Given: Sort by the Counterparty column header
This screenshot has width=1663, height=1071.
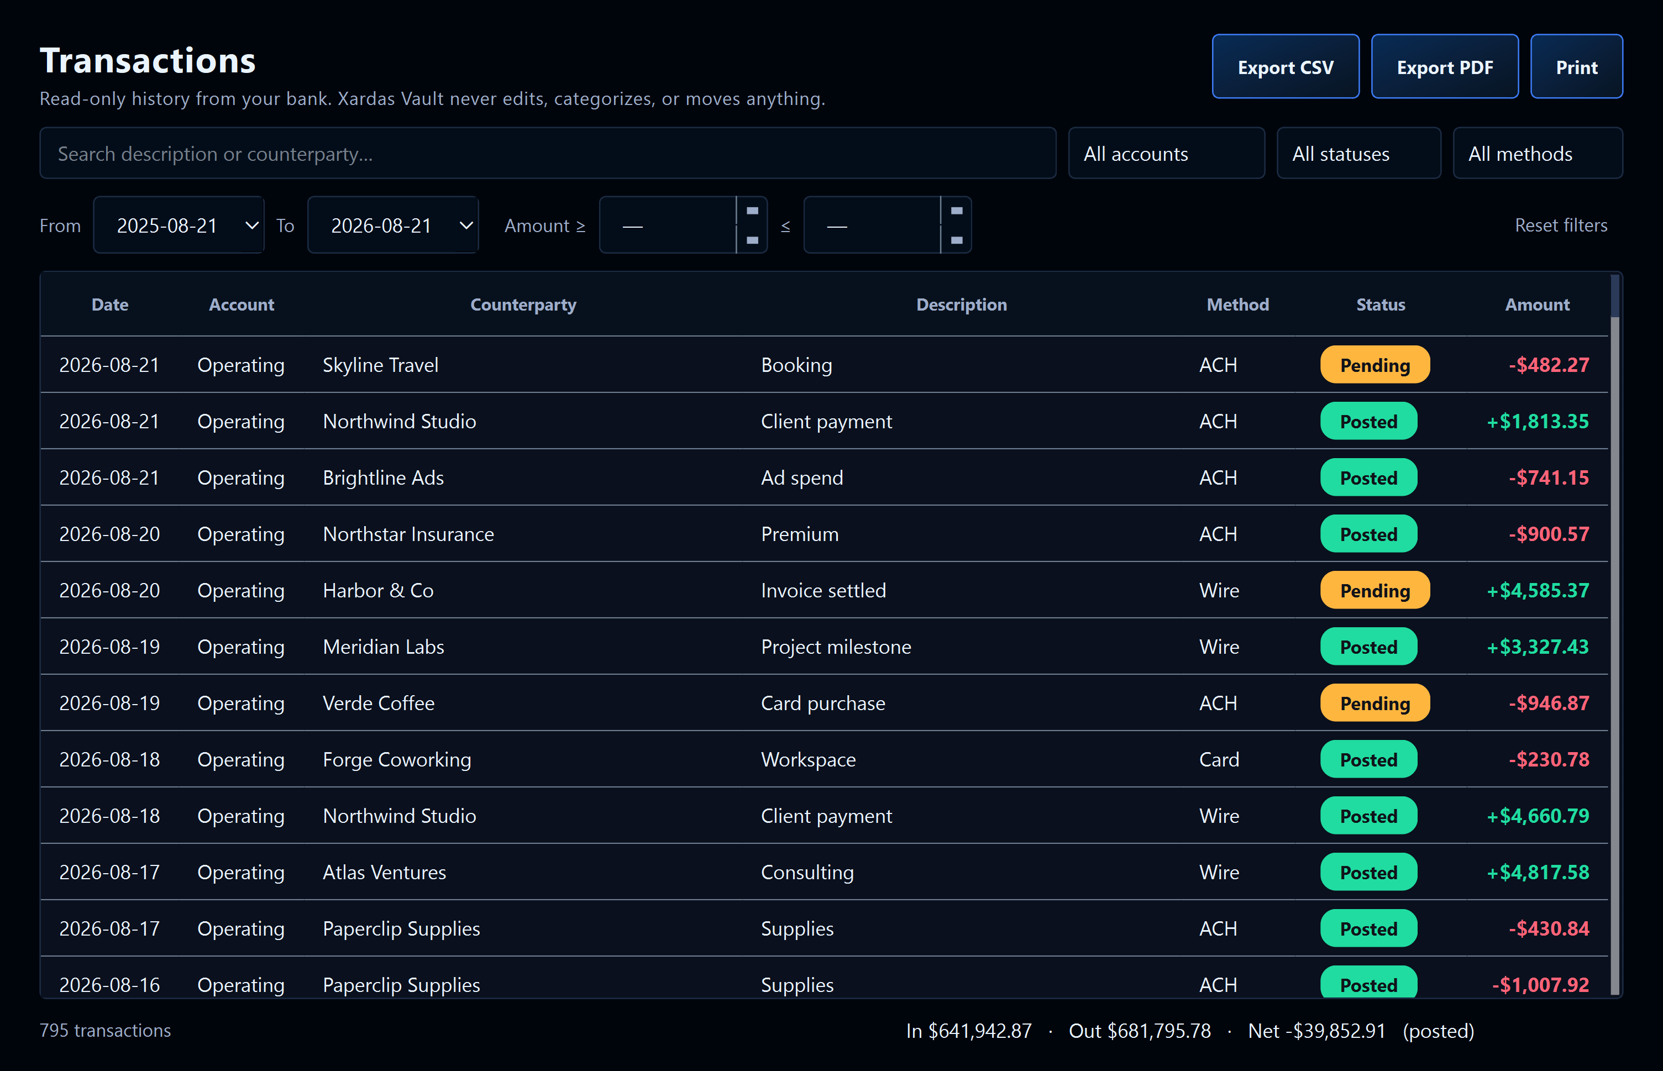Looking at the screenshot, I should 523,305.
